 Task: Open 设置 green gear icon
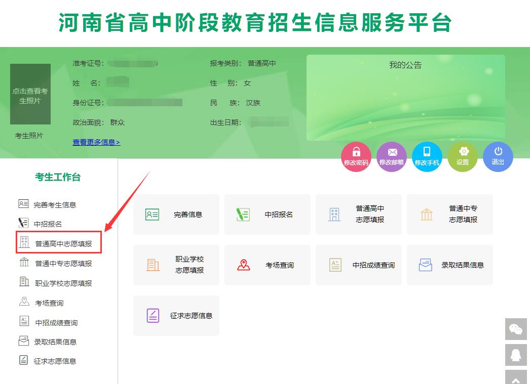coord(463,157)
